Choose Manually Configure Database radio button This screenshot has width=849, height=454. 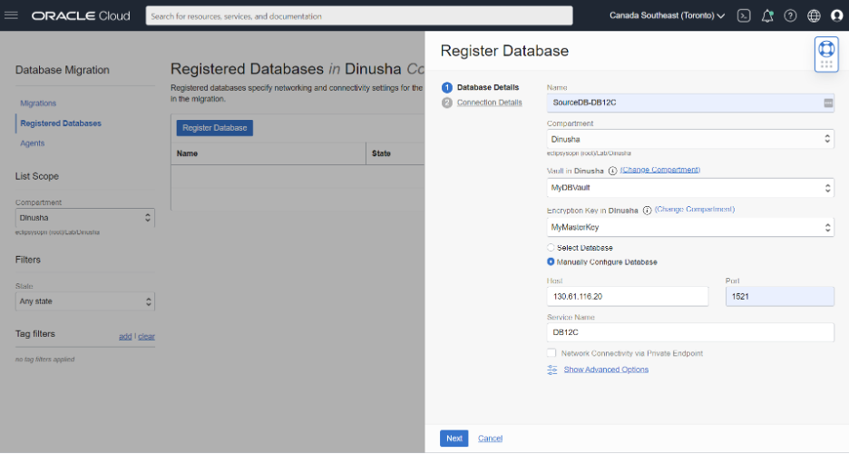551,262
